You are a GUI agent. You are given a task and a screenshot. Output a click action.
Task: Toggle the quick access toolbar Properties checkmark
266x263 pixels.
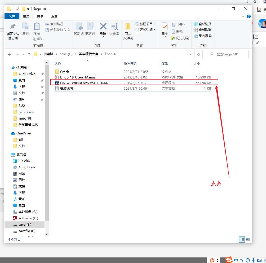(17, 9)
